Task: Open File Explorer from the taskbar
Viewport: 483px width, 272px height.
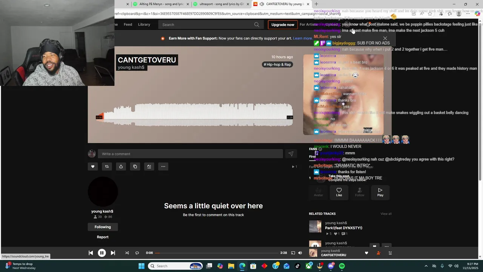Action: (x=231, y=266)
